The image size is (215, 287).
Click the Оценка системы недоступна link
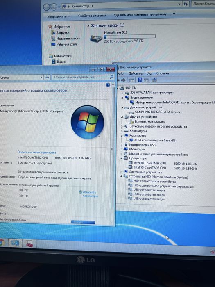tap(37, 152)
